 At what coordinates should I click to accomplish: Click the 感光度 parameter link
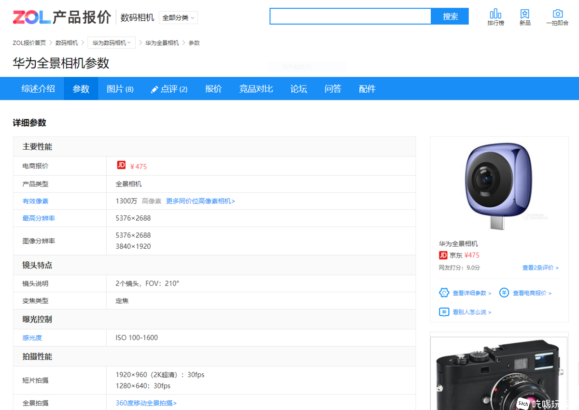point(32,338)
